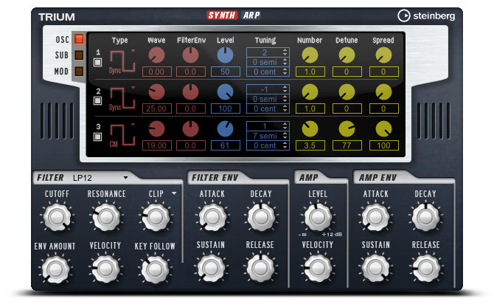Click oscillator 3 Number value field 3.5

[x=310, y=145]
